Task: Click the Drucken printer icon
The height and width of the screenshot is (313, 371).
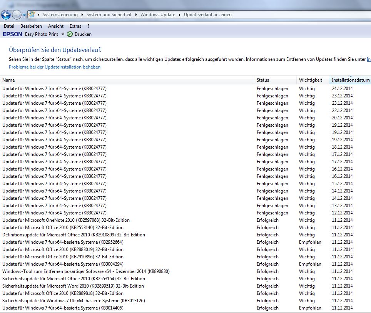Action: tap(70, 34)
